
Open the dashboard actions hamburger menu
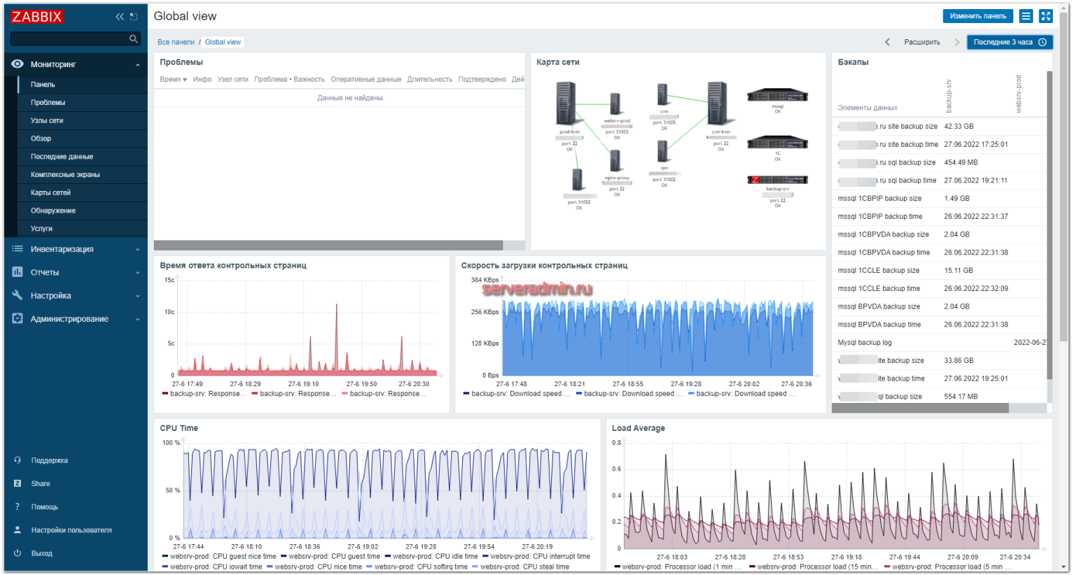[x=1026, y=16]
